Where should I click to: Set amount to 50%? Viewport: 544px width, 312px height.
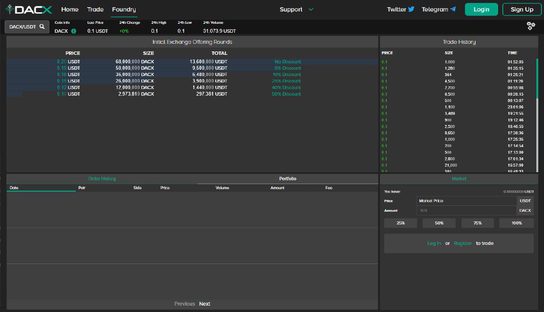[439, 223]
